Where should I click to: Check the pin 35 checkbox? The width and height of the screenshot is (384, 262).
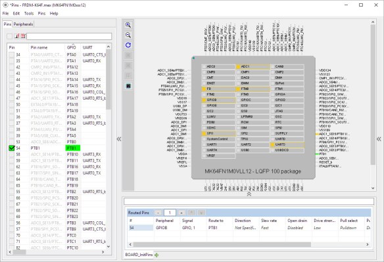point(12,60)
